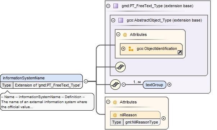The image size is (217, 130).
Task: Collapse the lower Attributes box with nilReason
Action: pos(108,102)
